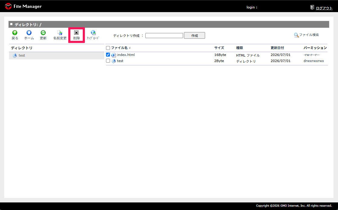Delete selected file with 削除 icon
This screenshot has height=210, width=338.
76,33
